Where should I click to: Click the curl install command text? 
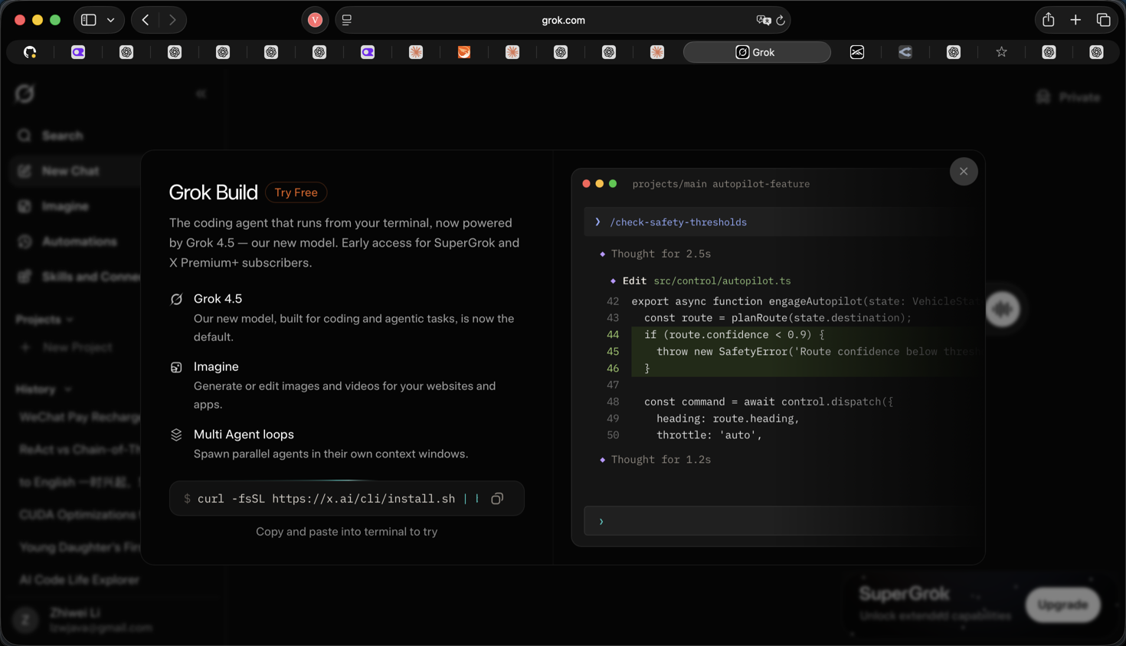[x=326, y=499]
